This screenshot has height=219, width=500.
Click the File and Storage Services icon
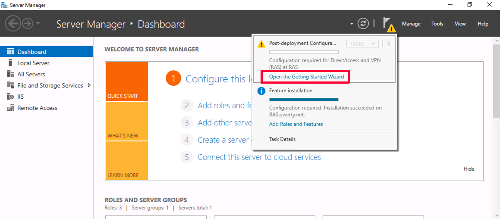click(x=10, y=85)
